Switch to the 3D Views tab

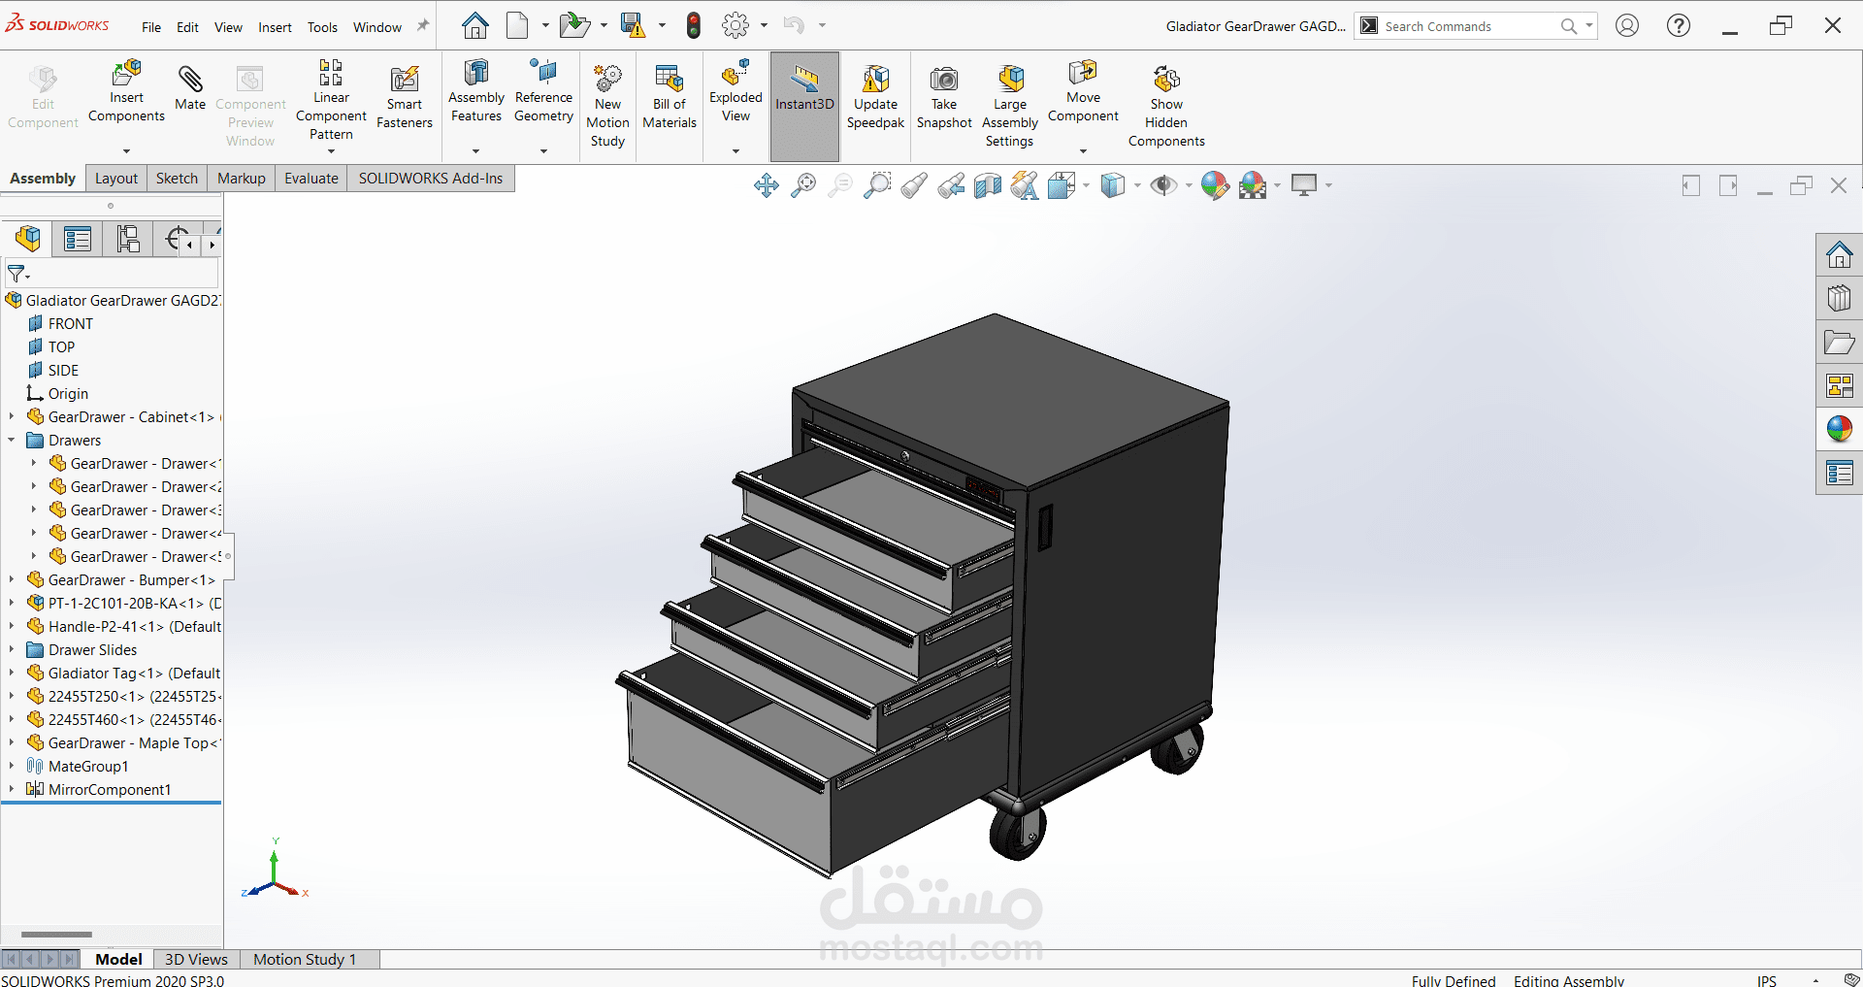tap(196, 959)
